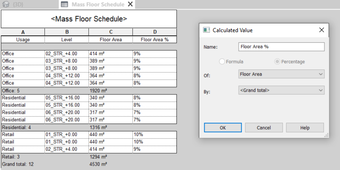Select column header C

tap(110, 32)
